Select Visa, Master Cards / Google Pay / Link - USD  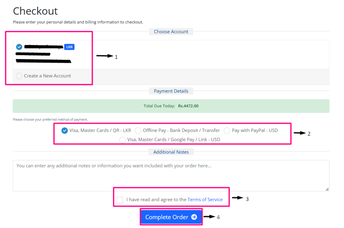click(x=122, y=140)
